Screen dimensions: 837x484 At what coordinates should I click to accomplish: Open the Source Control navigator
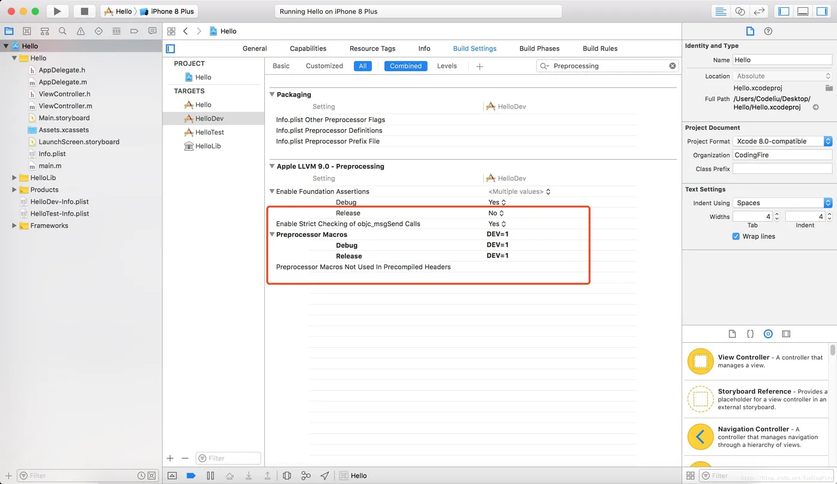(27, 31)
